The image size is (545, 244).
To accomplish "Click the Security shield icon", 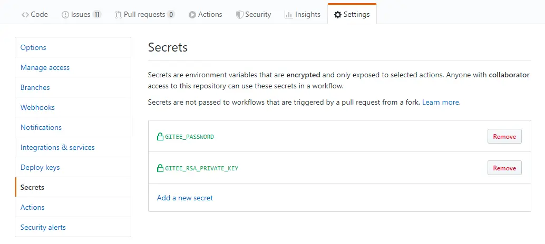I will (239, 15).
